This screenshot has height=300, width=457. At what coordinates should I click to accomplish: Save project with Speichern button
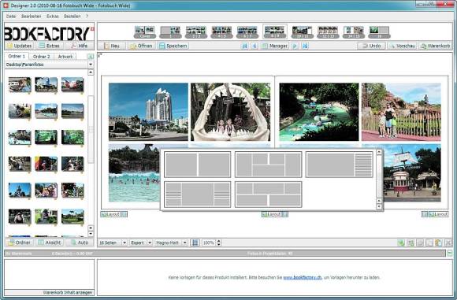(x=173, y=46)
